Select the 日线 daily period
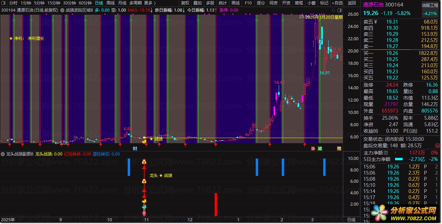This screenshot has width=442, height=224. coord(99,3)
